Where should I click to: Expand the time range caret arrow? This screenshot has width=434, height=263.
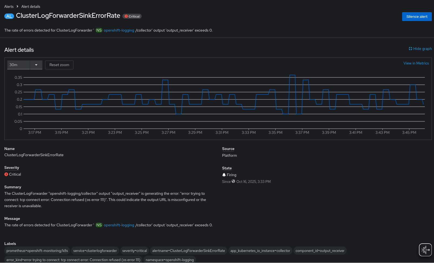point(36,65)
